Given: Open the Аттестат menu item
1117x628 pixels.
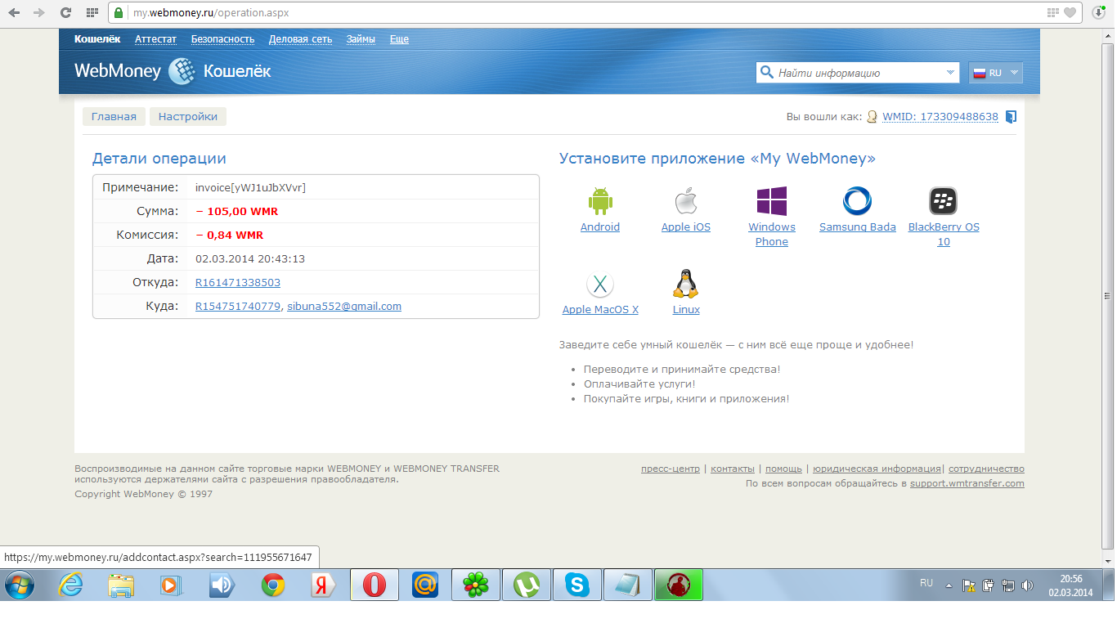Looking at the screenshot, I should pos(155,39).
